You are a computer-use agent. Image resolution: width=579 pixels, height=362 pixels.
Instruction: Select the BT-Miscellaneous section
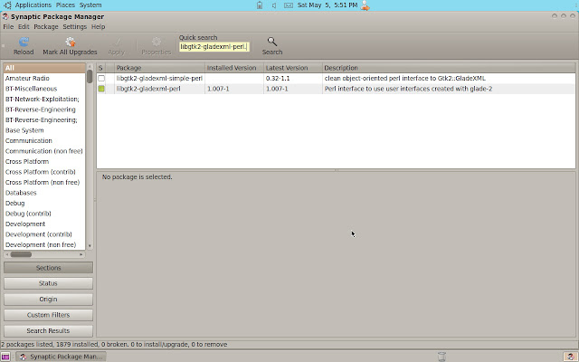tap(44, 89)
